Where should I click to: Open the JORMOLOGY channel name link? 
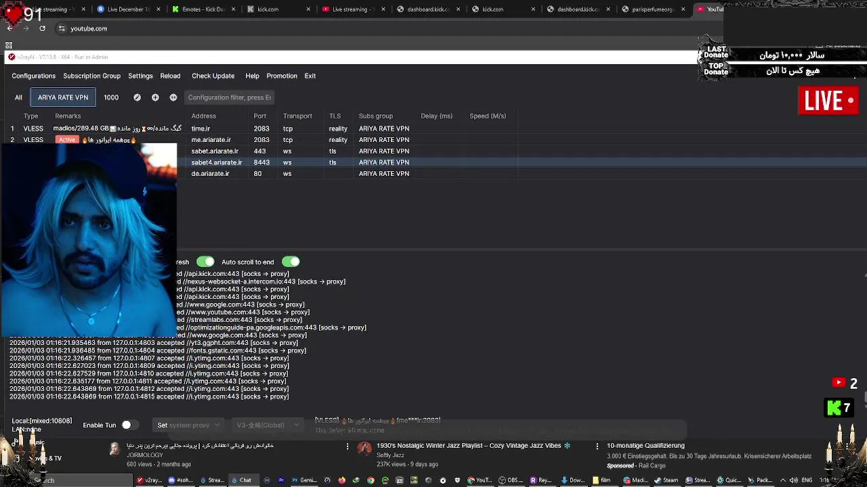point(144,455)
